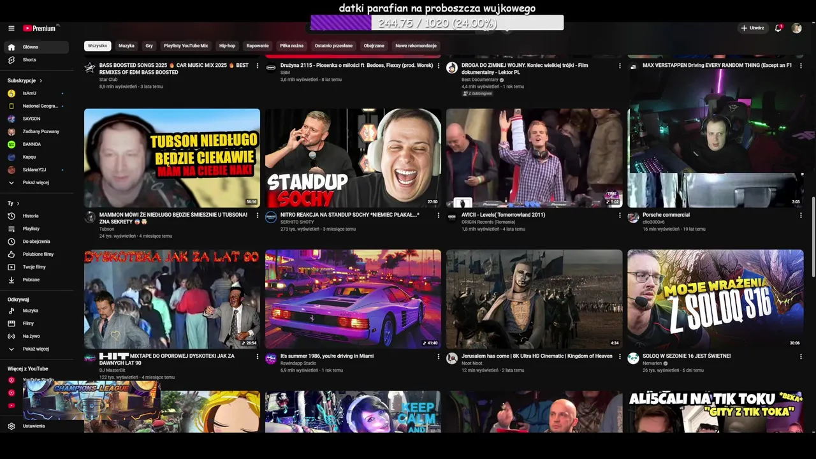Expand Pokaż więcej under subscriptions

36,182
